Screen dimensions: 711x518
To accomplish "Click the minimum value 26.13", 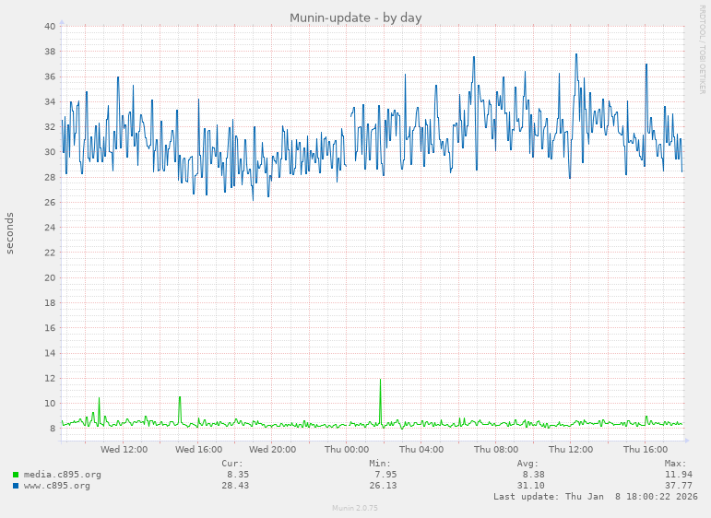I will tap(383, 486).
